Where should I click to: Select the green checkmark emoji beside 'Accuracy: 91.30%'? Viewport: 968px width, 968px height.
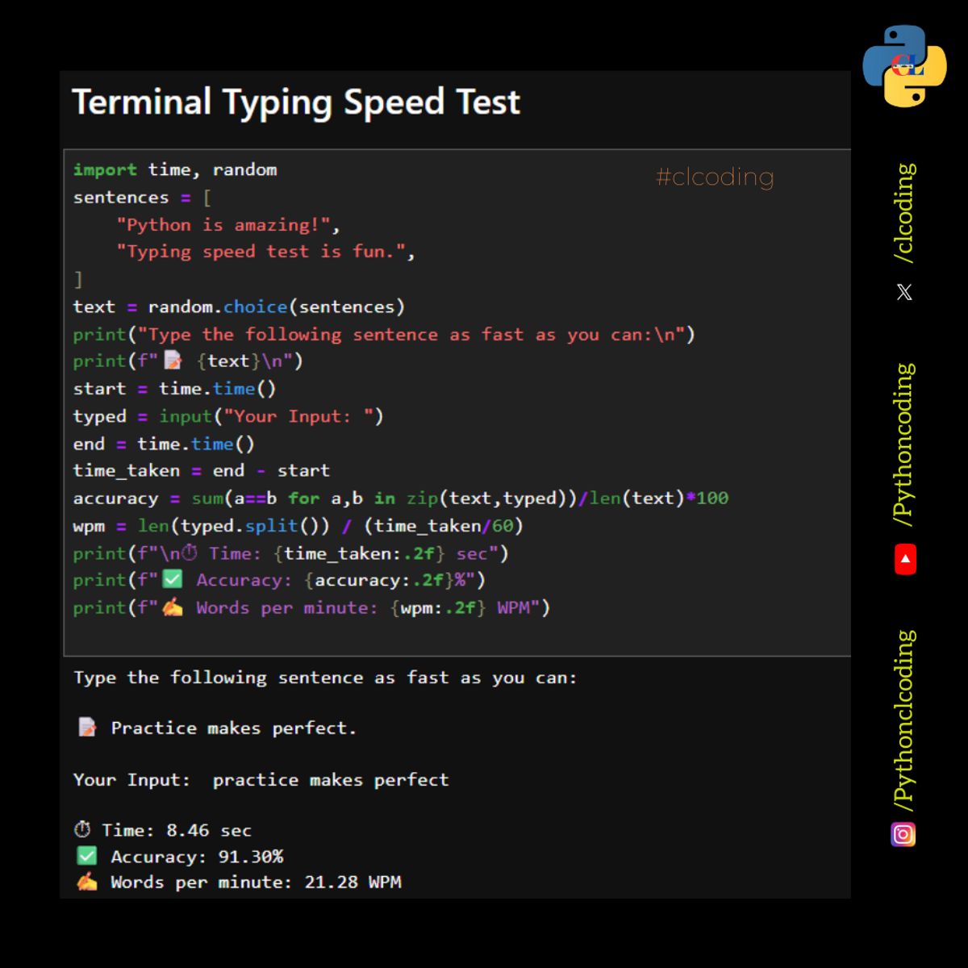point(86,856)
